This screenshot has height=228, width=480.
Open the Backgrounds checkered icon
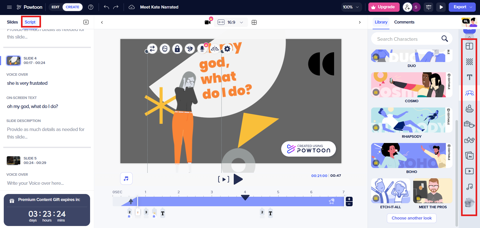click(x=469, y=62)
